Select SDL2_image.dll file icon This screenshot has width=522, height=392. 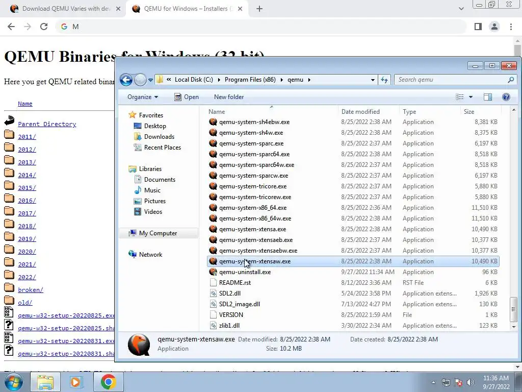coord(213,304)
